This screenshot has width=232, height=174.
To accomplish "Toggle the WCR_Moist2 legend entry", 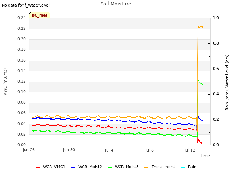I will 87,167.
